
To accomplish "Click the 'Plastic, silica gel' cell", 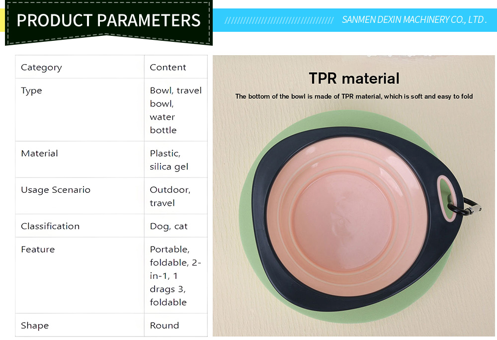I will pos(176,160).
